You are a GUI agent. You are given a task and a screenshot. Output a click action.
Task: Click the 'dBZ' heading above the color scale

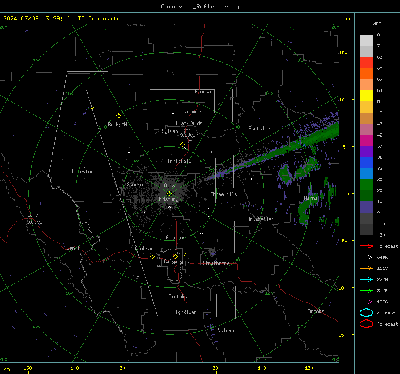pyautogui.click(x=377, y=24)
